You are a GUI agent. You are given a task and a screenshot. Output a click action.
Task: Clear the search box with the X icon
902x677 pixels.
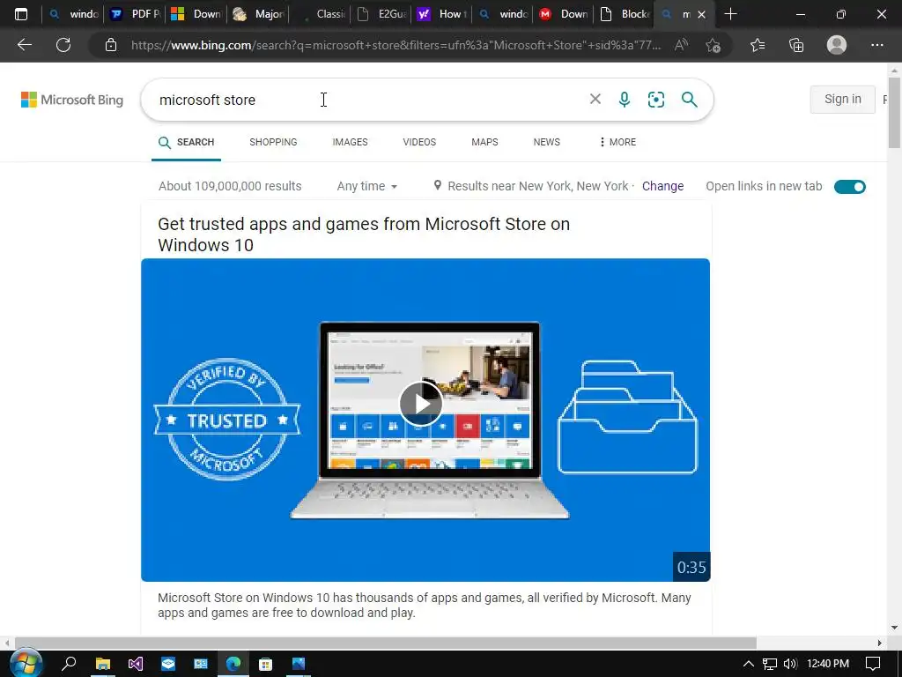point(595,99)
